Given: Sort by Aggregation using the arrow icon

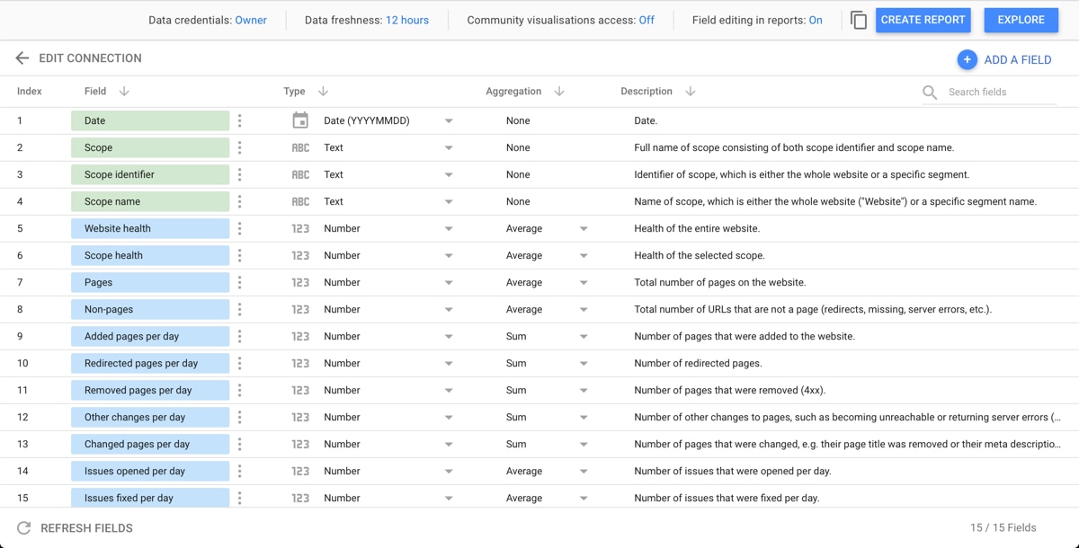Looking at the screenshot, I should pos(559,92).
